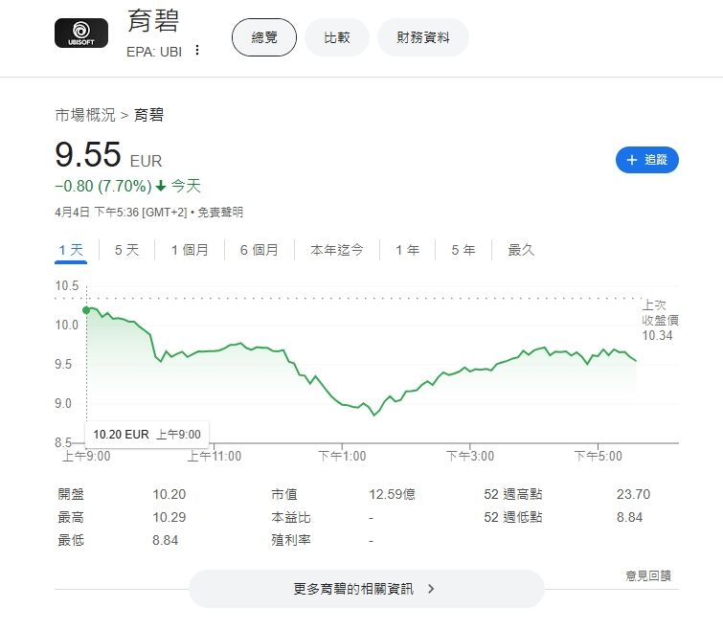This screenshot has width=723, height=630.
Task: Click the chart line low point near 下午1:00
Action: 374,415
